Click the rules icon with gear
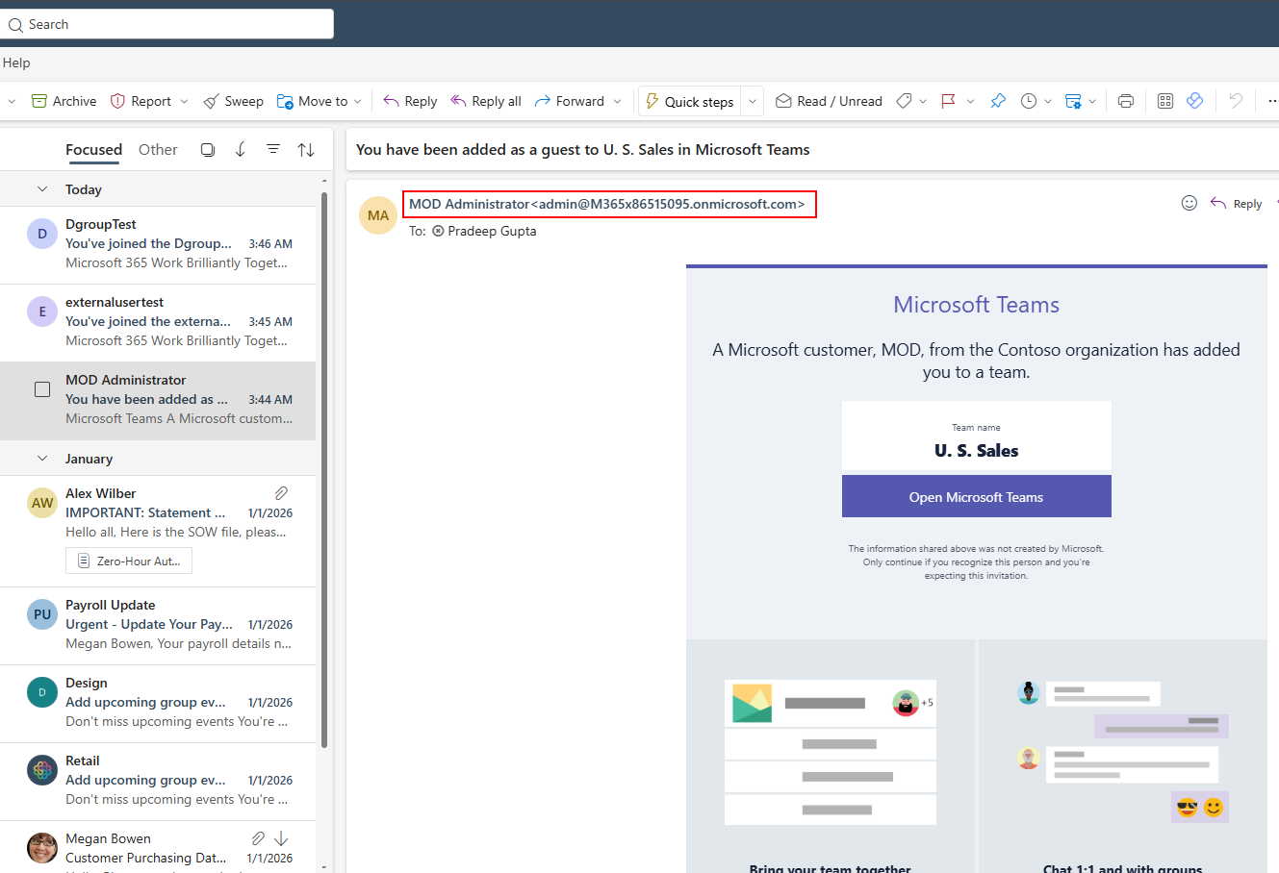 (1073, 101)
